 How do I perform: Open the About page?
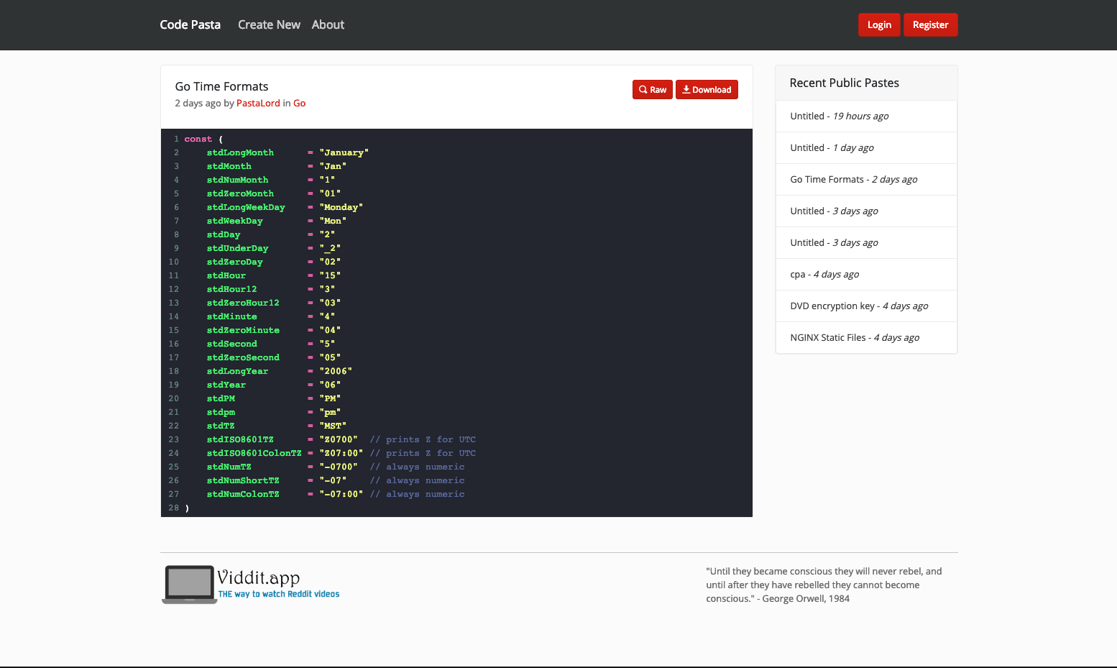328,24
